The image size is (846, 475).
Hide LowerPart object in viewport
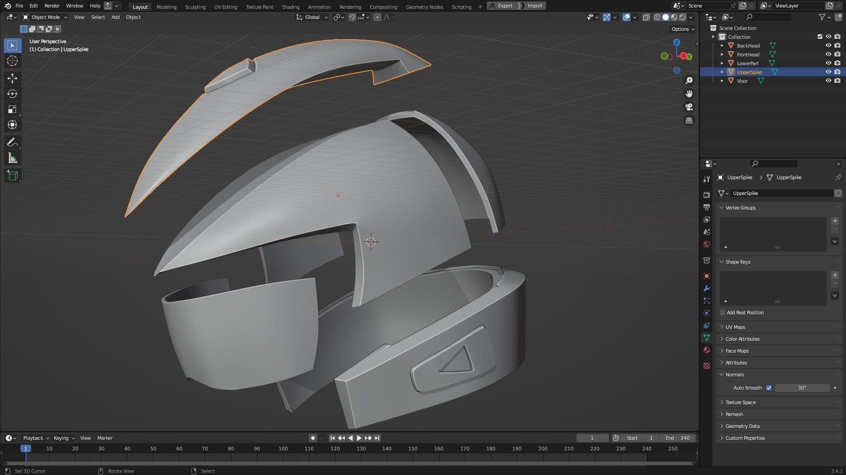[x=828, y=63]
